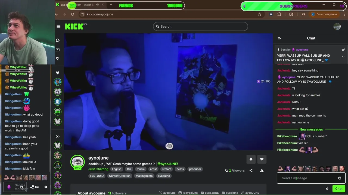Go back in browser
This screenshot has height=195, width=348.
pos(56,14)
